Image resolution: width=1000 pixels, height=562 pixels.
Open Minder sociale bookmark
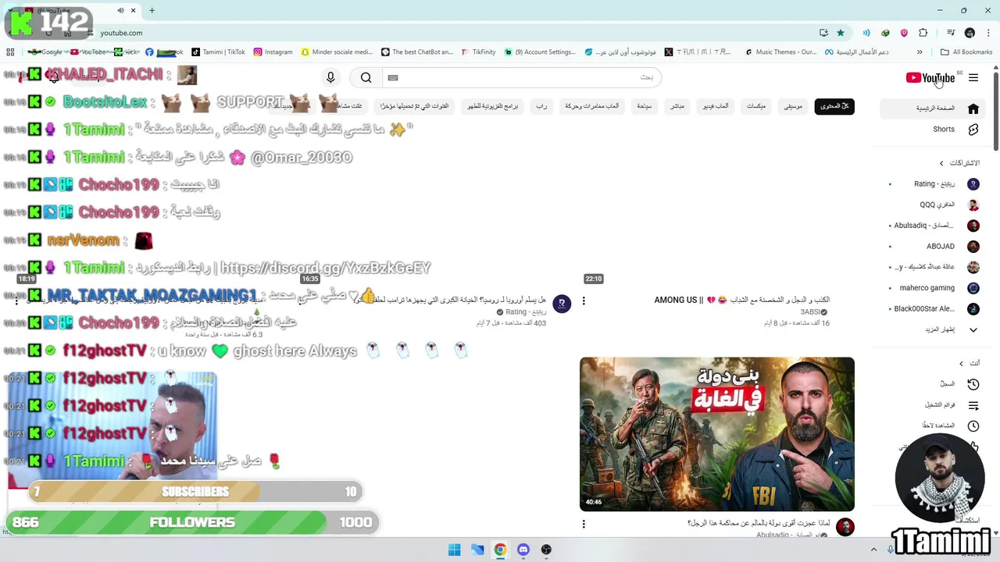pos(337,52)
